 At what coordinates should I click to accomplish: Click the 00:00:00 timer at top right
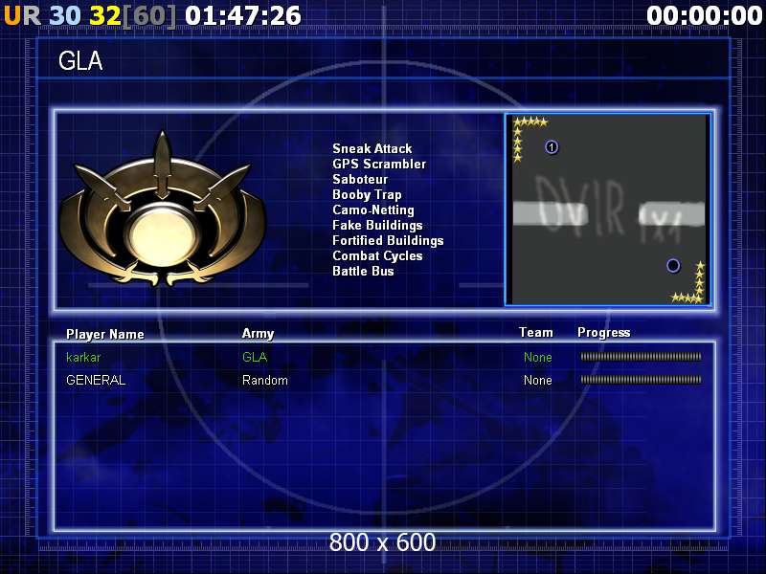click(705, 15)
